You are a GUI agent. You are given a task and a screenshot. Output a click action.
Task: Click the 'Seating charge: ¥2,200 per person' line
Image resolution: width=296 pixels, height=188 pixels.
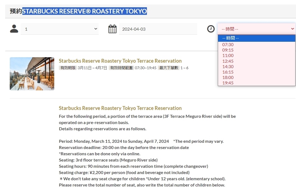124,173
